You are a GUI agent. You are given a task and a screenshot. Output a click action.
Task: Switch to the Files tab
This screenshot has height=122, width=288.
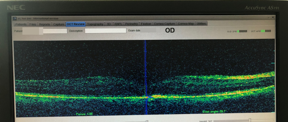(x=33, y=24)
